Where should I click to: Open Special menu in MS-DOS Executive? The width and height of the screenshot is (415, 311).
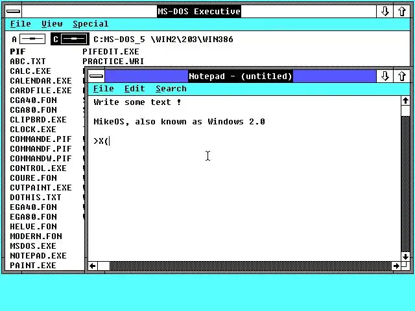(91, 24)
